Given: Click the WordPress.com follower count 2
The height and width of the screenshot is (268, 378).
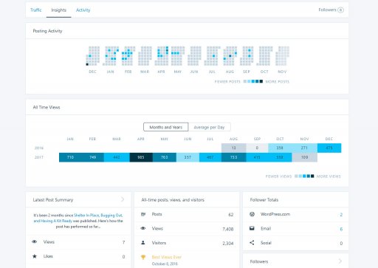Looking at the screenshot, I should pyautogui.click(x=341, y=215).
